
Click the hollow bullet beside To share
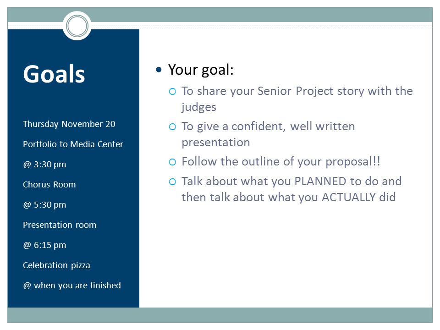pos(172,92)
